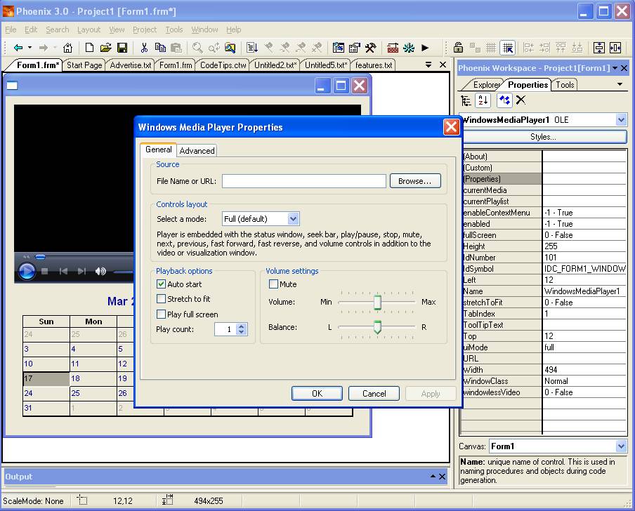The width and height of the screenshot is (635, 511).
Task: Click the Find magnifier toolbar icon
Action: [x=197, y=48]
